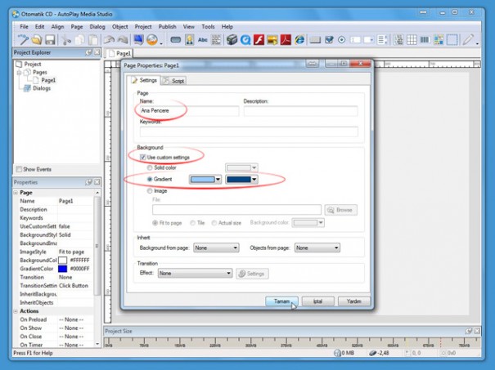Select the Image radio button

pos(150,190)
